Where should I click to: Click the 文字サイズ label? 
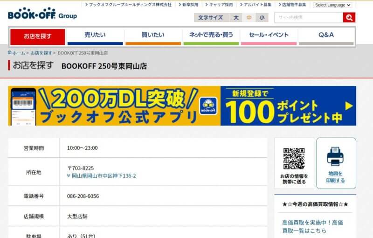click(211, 18)
